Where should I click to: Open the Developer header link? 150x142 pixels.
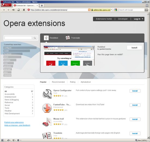click(123, 19)
